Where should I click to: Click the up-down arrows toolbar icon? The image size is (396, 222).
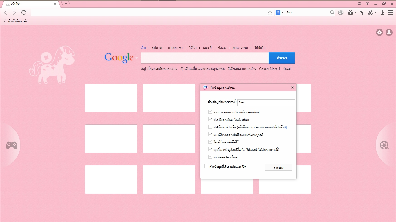pos(362,12)
